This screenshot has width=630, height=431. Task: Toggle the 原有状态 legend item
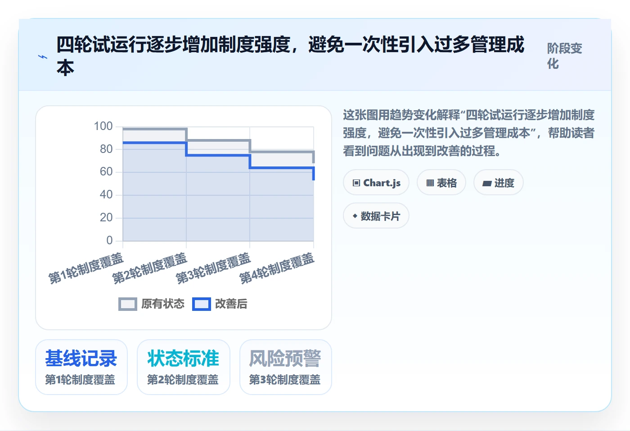pyautogui.click(x=151, y=304)
